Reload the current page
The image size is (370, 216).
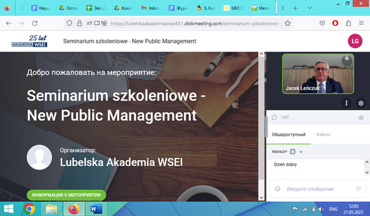click(34, 23)
